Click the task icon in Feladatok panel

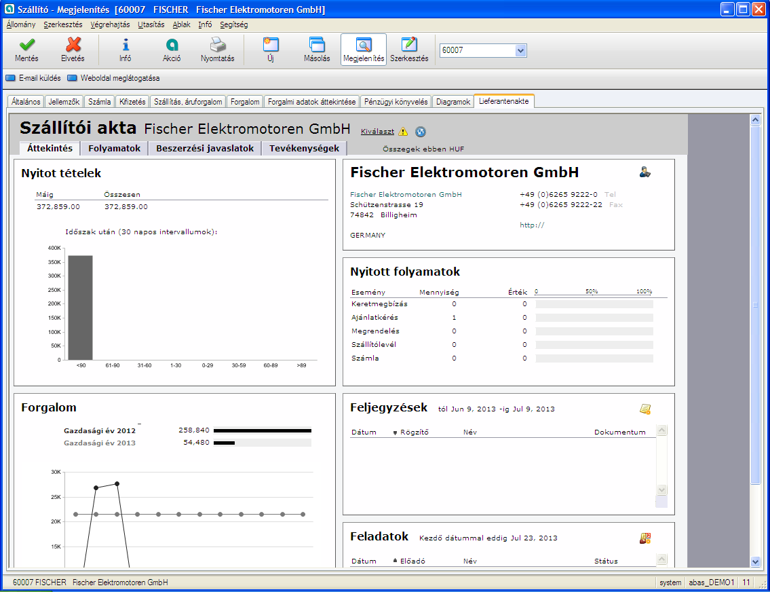[x=644, y=538]
